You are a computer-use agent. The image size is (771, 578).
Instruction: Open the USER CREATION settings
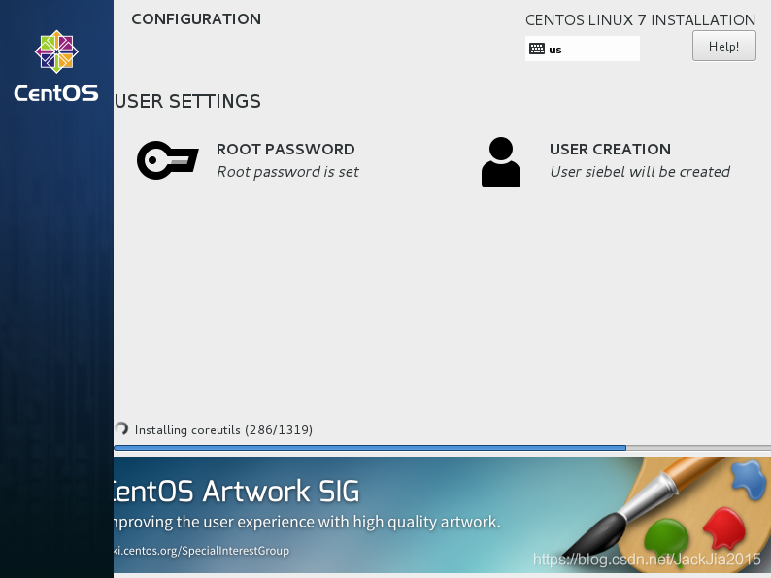[x=610, y=149]
